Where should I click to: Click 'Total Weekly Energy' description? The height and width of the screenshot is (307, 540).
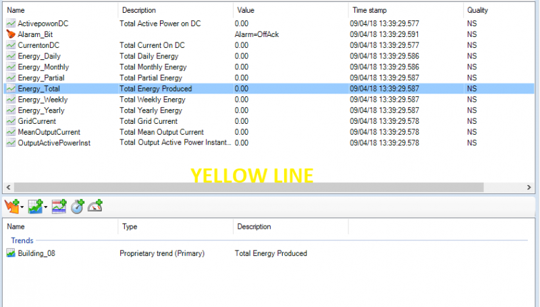point(153,100)
